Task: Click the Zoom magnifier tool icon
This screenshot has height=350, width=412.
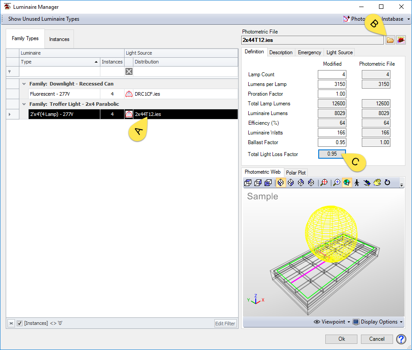Action: (337, 182)
